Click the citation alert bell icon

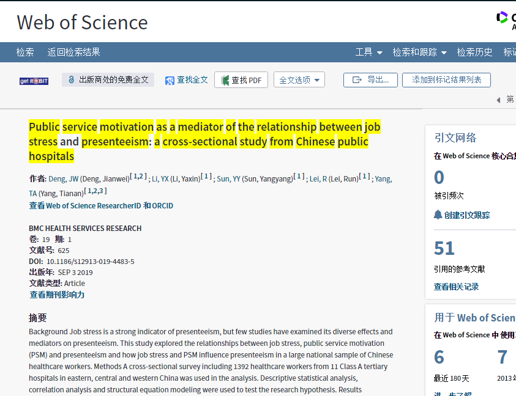[438, 215]
